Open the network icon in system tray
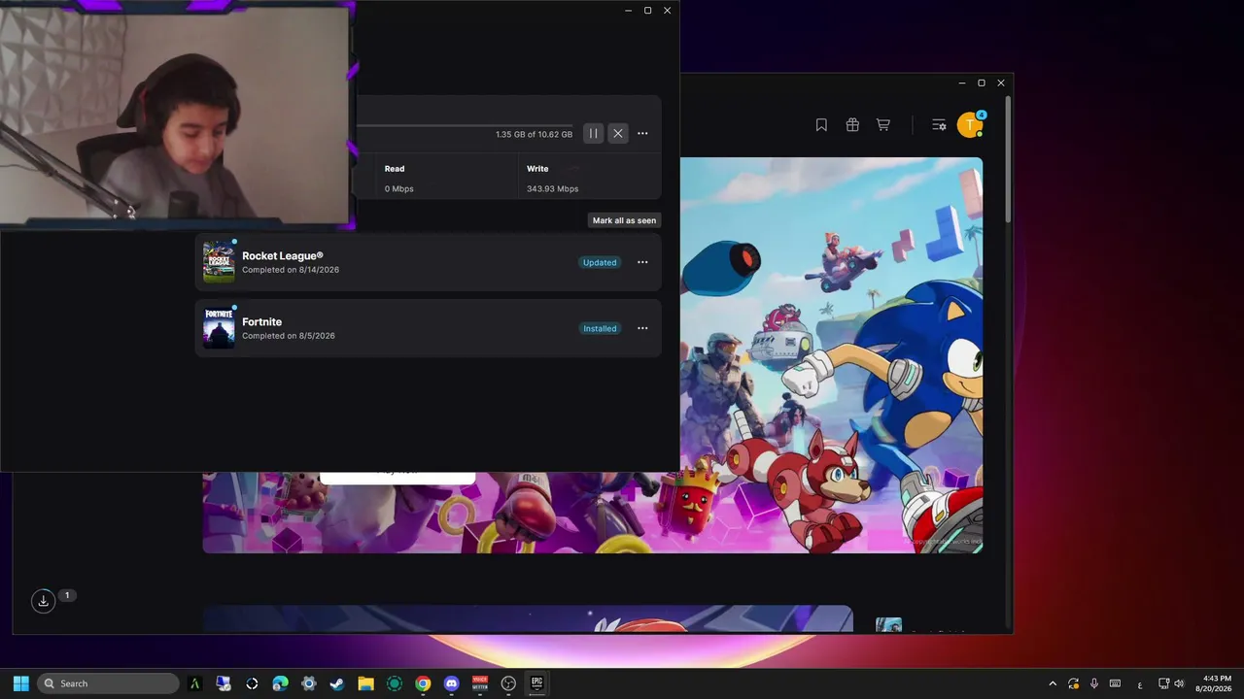Screen dimensions: 1244x699 pyautogui.click(x=1164, y=683)
